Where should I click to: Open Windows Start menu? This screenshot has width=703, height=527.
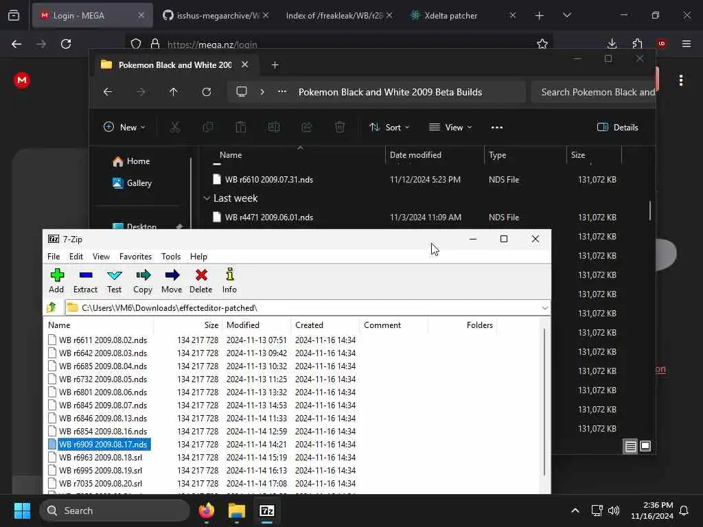[22, 511]
